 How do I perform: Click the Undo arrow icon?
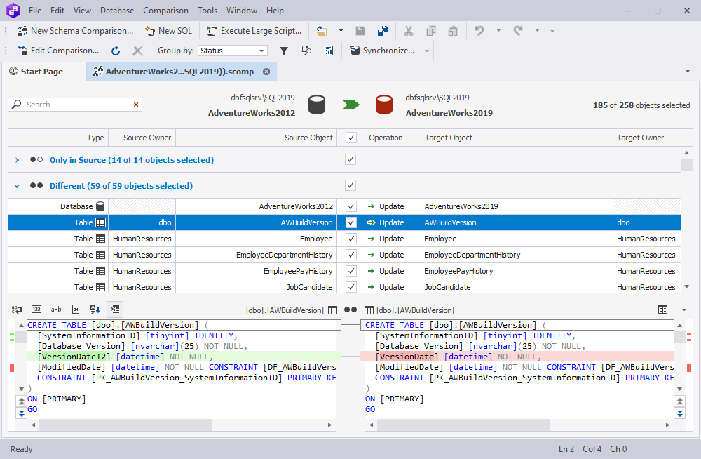click(479, 31)
